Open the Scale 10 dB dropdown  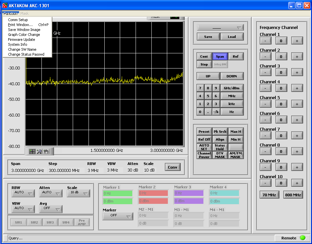point(78,193)
